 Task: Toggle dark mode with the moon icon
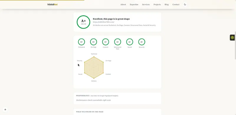click(185, 4)
